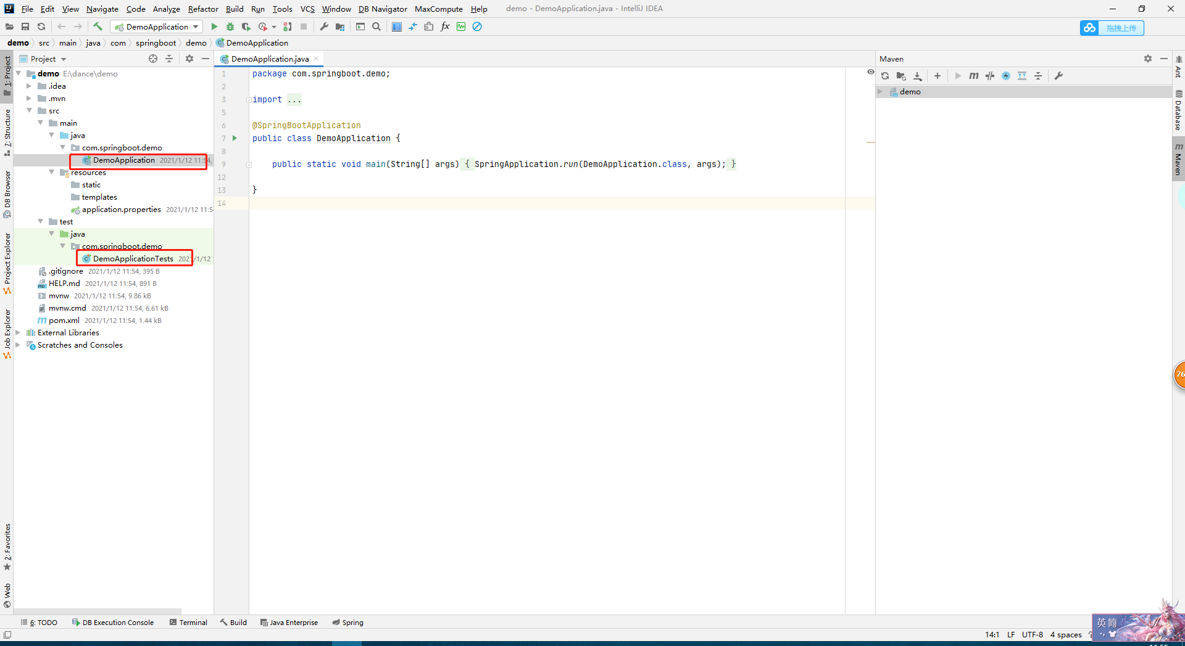The width and height of the screenshot is (1185, 646).
Task: Download Maven sources and documentation
Action: (x=918, y=76)
